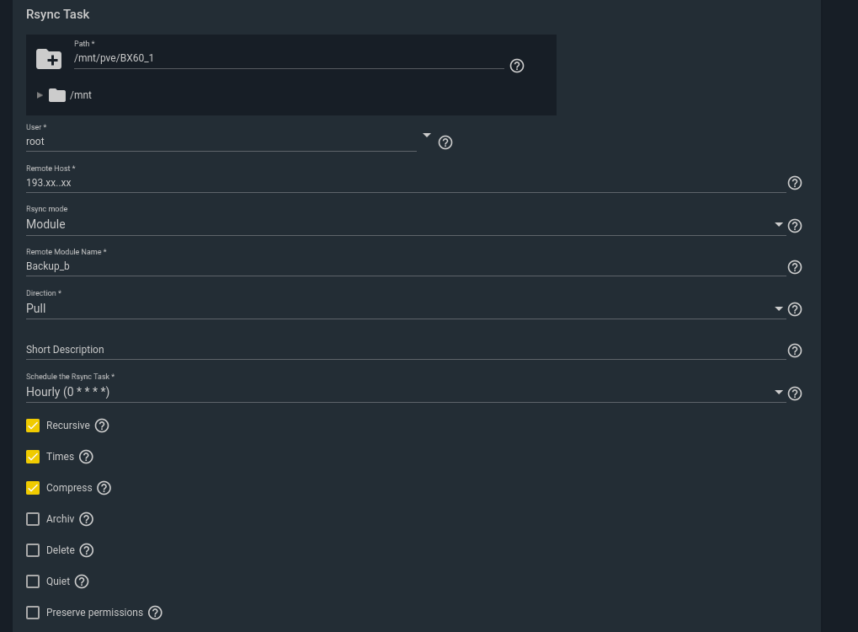Open the Delete help icon
The width and height of the screenshot is (858, 632).
(87, 550)
